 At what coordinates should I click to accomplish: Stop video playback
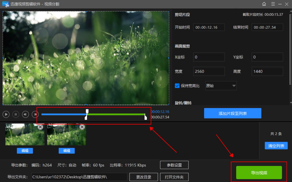[x=16, y=114]
